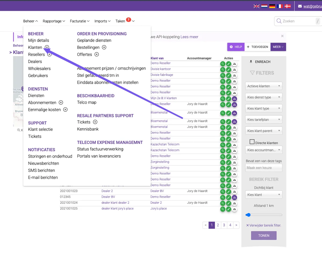Screen dimensions: 322x254
Task: Edit pencil icon for row 2021001023
Action: [229, 192]
